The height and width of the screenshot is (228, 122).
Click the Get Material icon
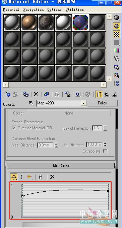coord(7,94)
